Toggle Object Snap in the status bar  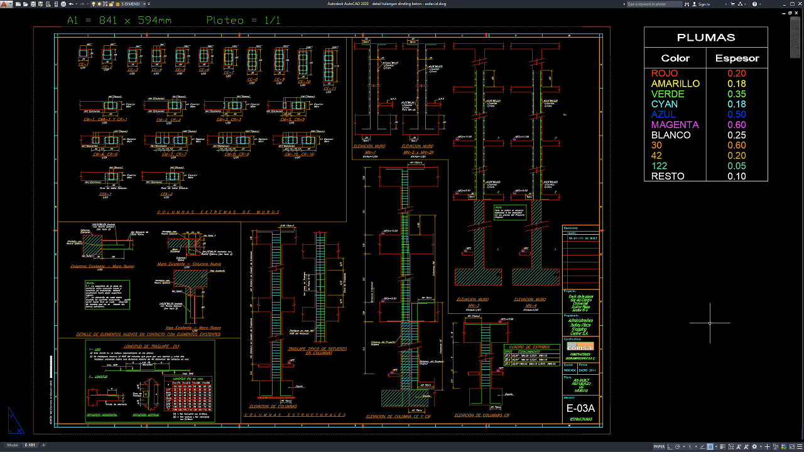coord(710,446)
